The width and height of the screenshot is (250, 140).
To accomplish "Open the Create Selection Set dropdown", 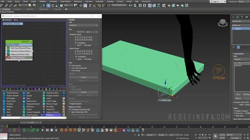I will [x=119, y=5].
